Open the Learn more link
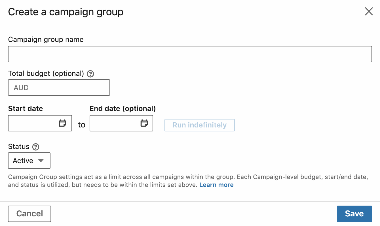Viewport: 380px width, 226px height. tap(216, 185)
